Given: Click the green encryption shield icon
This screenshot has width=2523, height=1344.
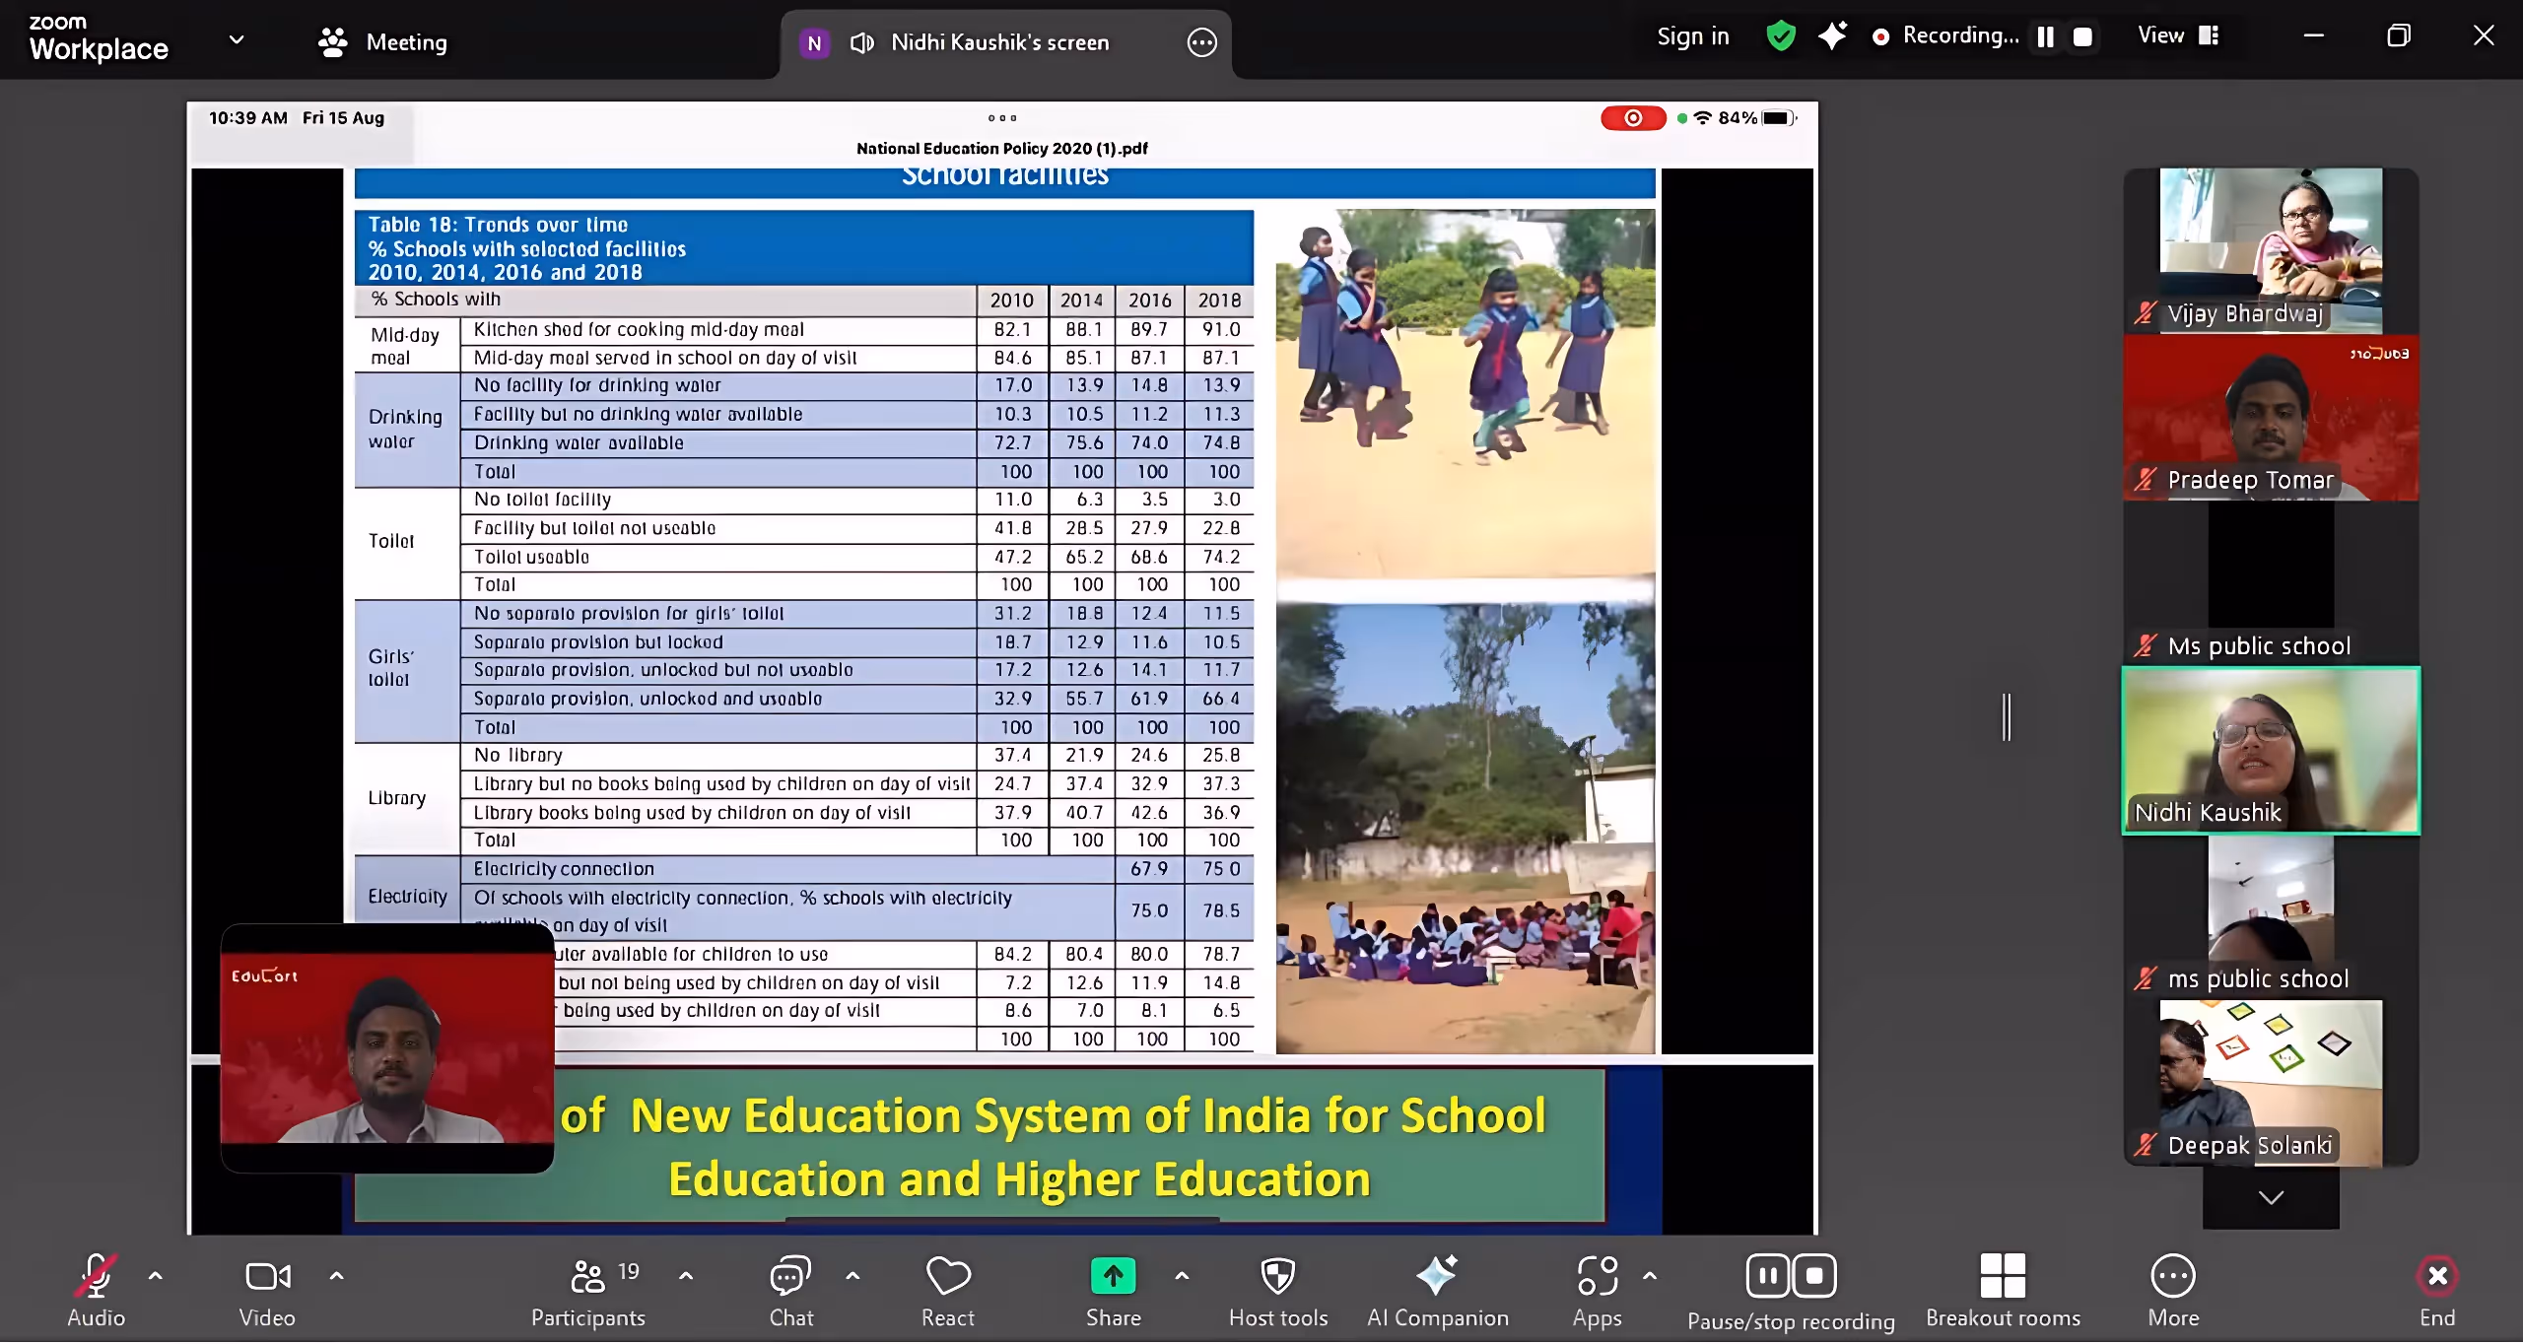Looking at the screenshot, I should coord(1781,36).
